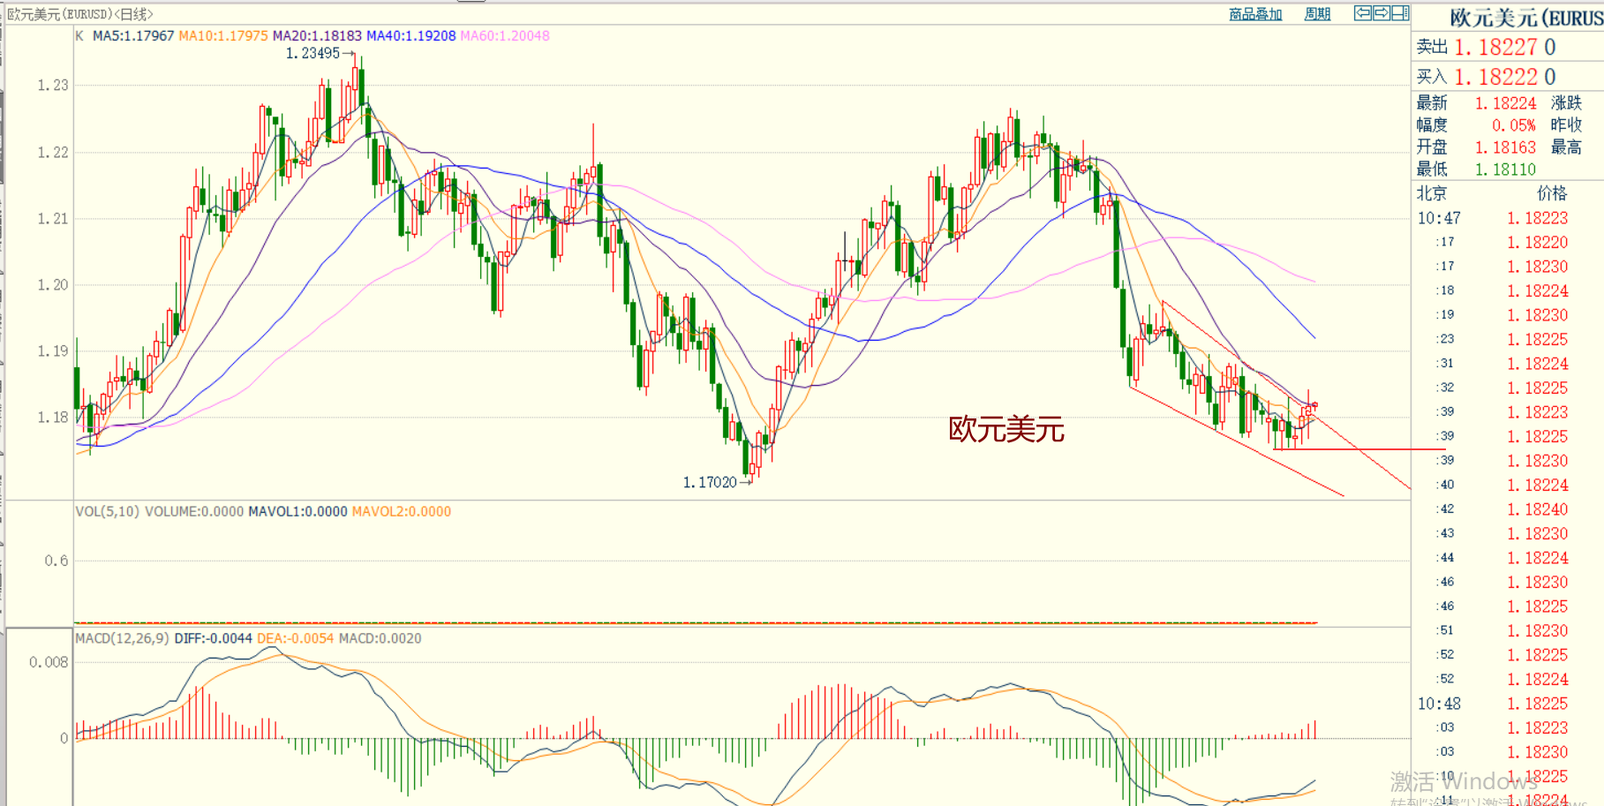Click the 涨跌 label

click(1567, 103)
